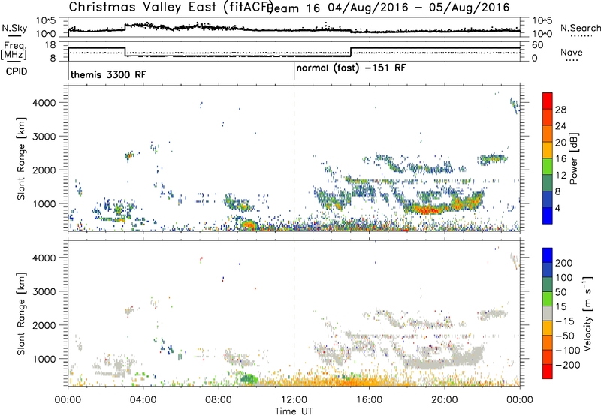Click the '4000' tick on the power panel
601x416 pixels.
[x=44, y=102]
